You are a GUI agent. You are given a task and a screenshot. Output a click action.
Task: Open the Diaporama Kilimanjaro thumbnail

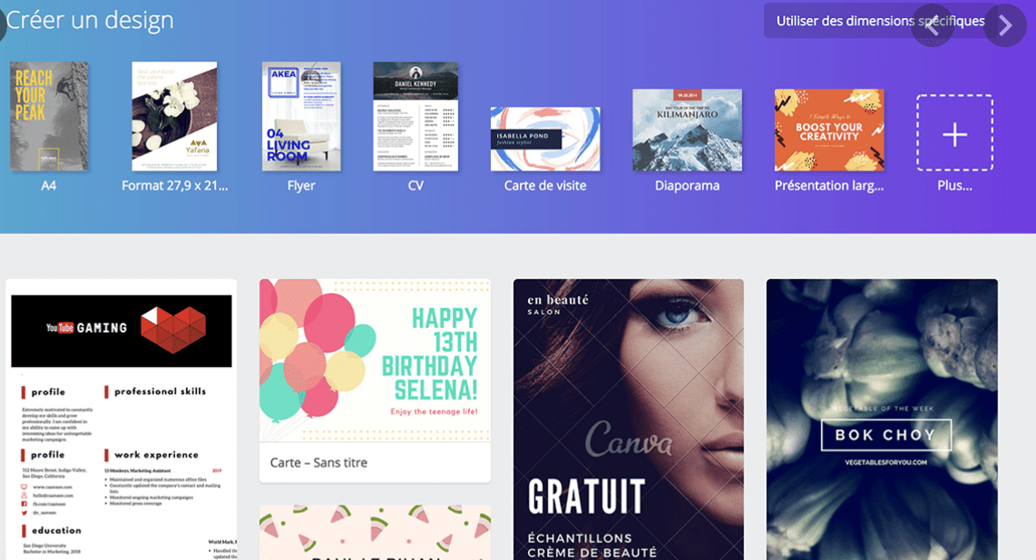click(687, 130)
